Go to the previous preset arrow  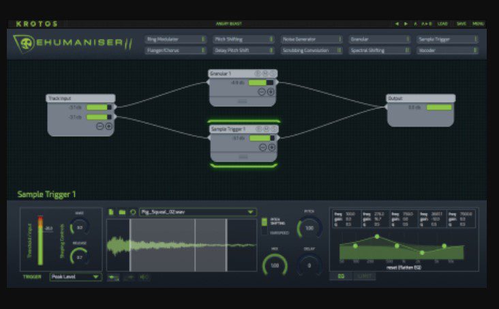pyautogui.click(x=397, y=24)
